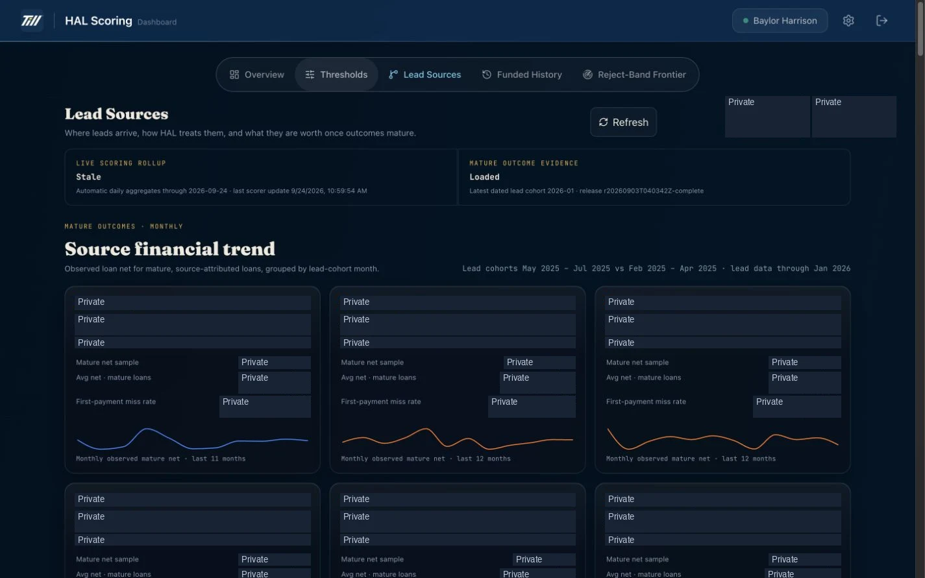Click the 'Source financial trend' heading
This screenshot has width=925, height=578.
point(170,249)
